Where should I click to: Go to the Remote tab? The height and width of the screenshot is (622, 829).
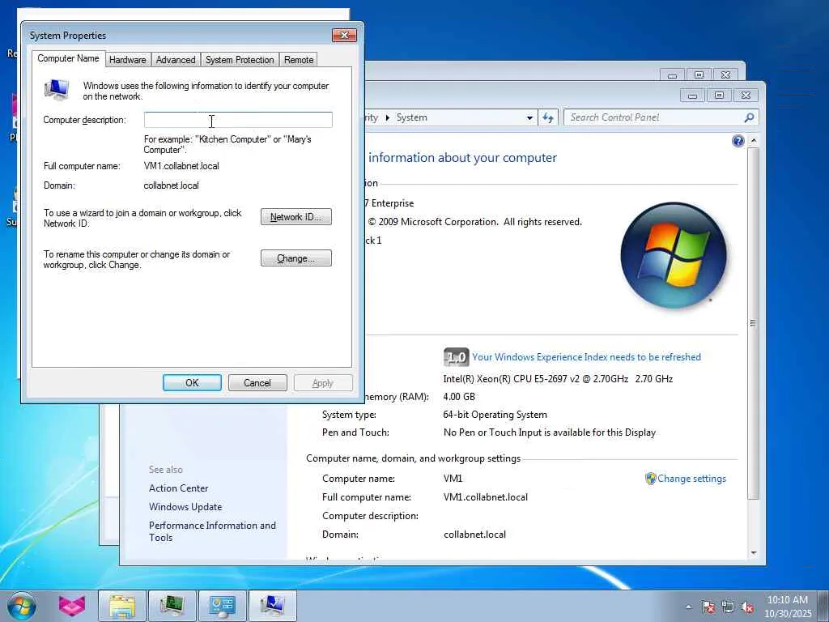[299, 60]
